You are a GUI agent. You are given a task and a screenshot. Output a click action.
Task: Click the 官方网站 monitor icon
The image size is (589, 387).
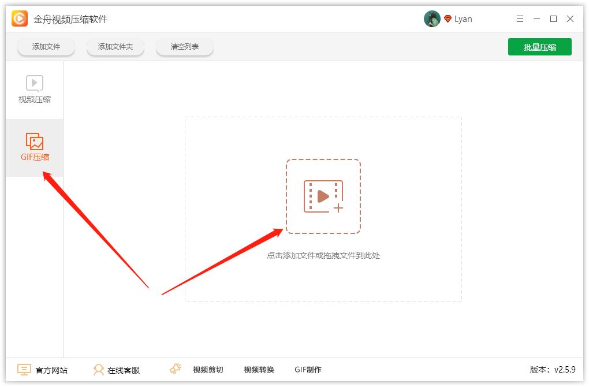click(23, 369)
